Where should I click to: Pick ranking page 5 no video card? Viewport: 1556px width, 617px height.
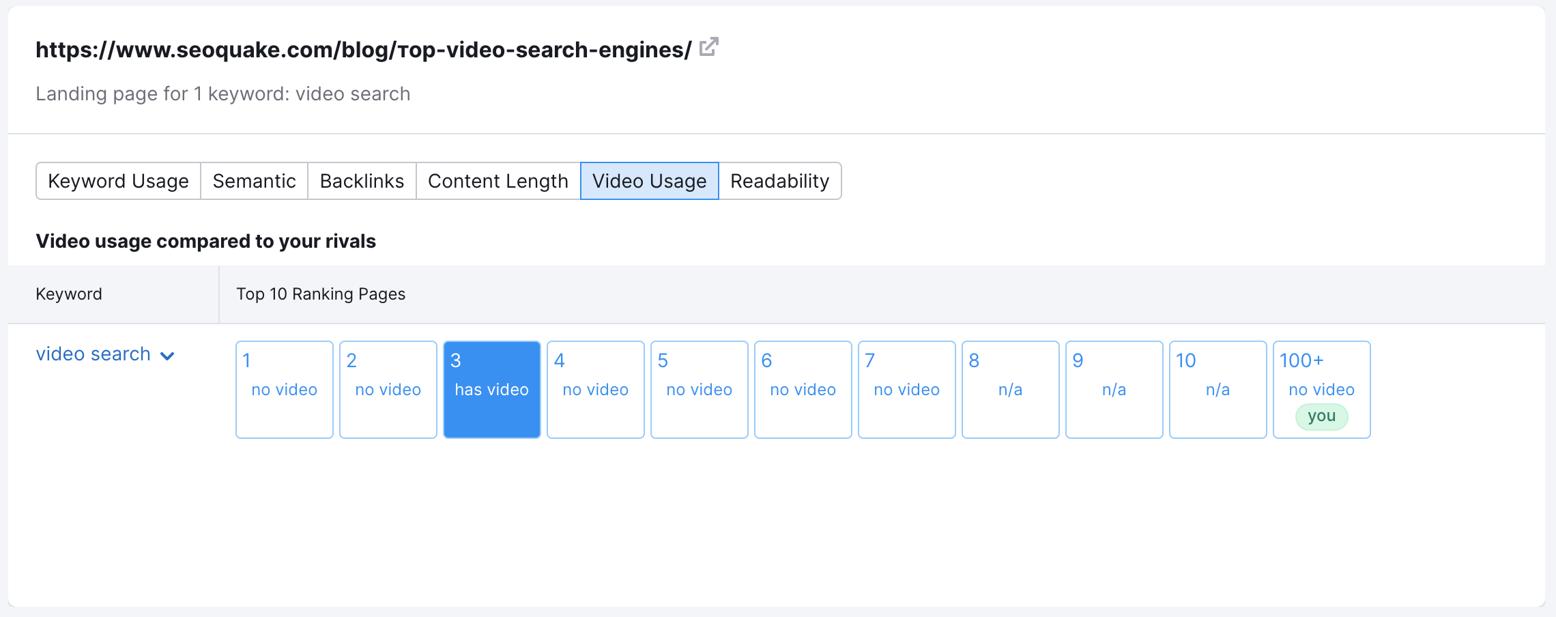click(x=700, y=389)
